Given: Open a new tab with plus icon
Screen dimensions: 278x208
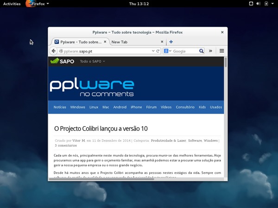Looking at the screenshot, I should [x=171, y=42].
